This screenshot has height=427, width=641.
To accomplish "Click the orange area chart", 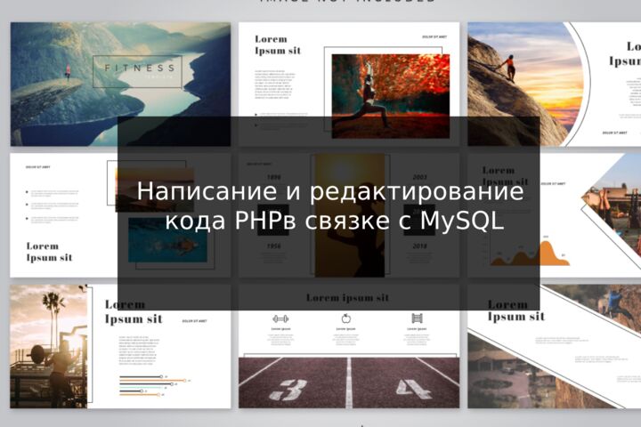I will [529, 254].
